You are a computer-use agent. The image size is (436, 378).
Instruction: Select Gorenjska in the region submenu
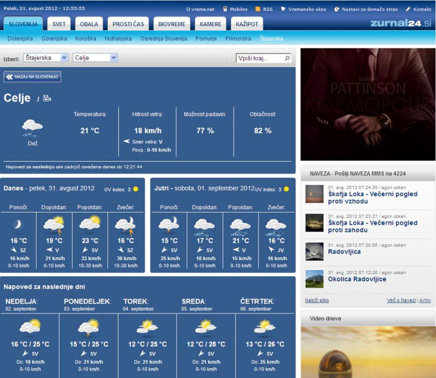point(54,39)
